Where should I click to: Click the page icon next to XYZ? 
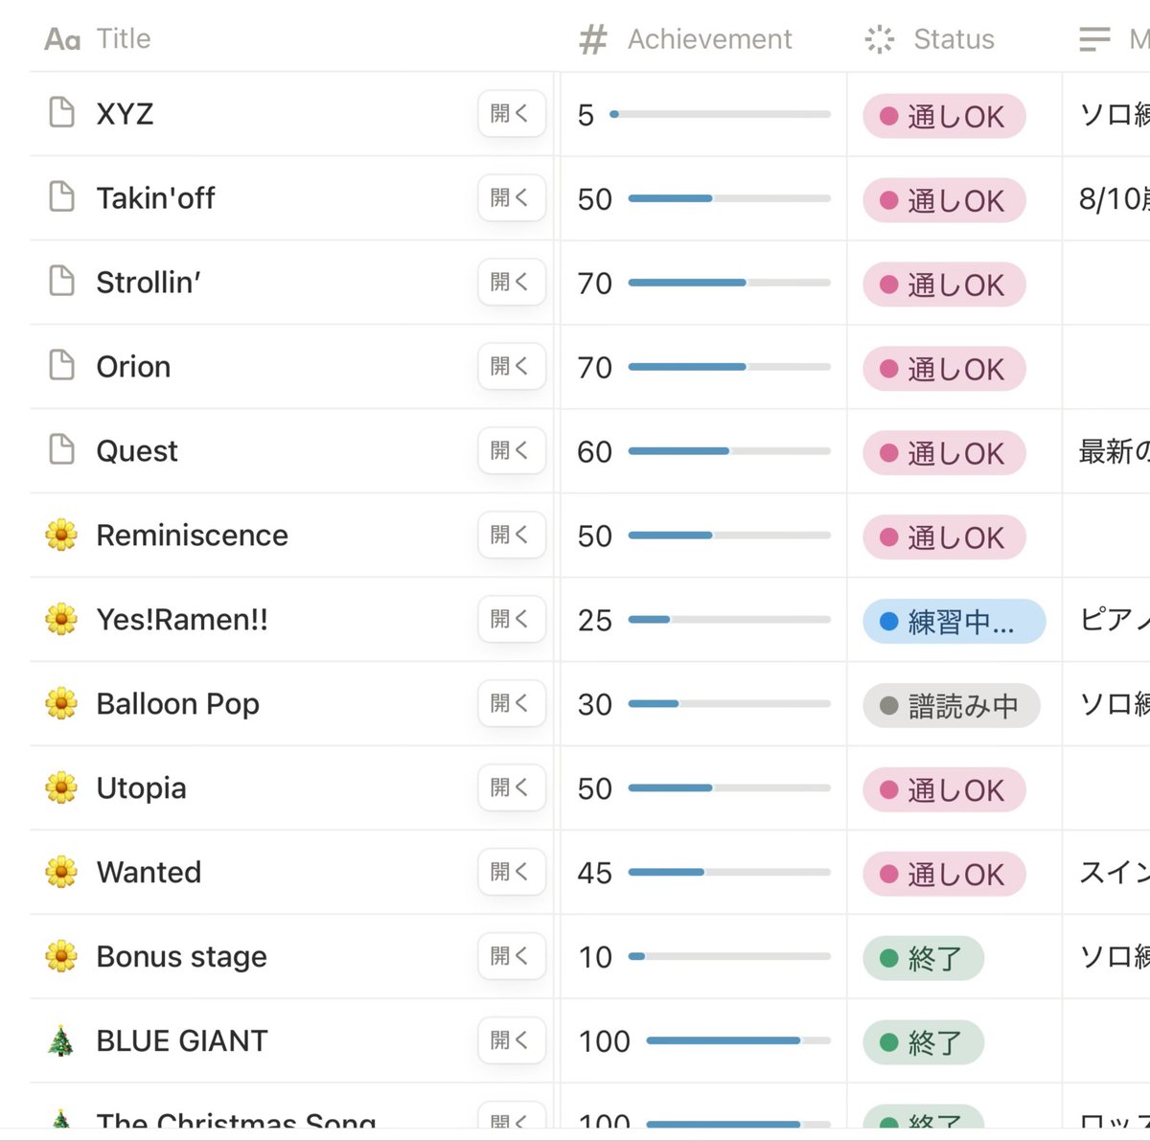[x=61, y=113]
